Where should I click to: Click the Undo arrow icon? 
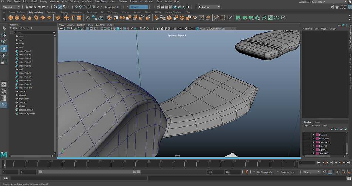(x=39, y=7)
